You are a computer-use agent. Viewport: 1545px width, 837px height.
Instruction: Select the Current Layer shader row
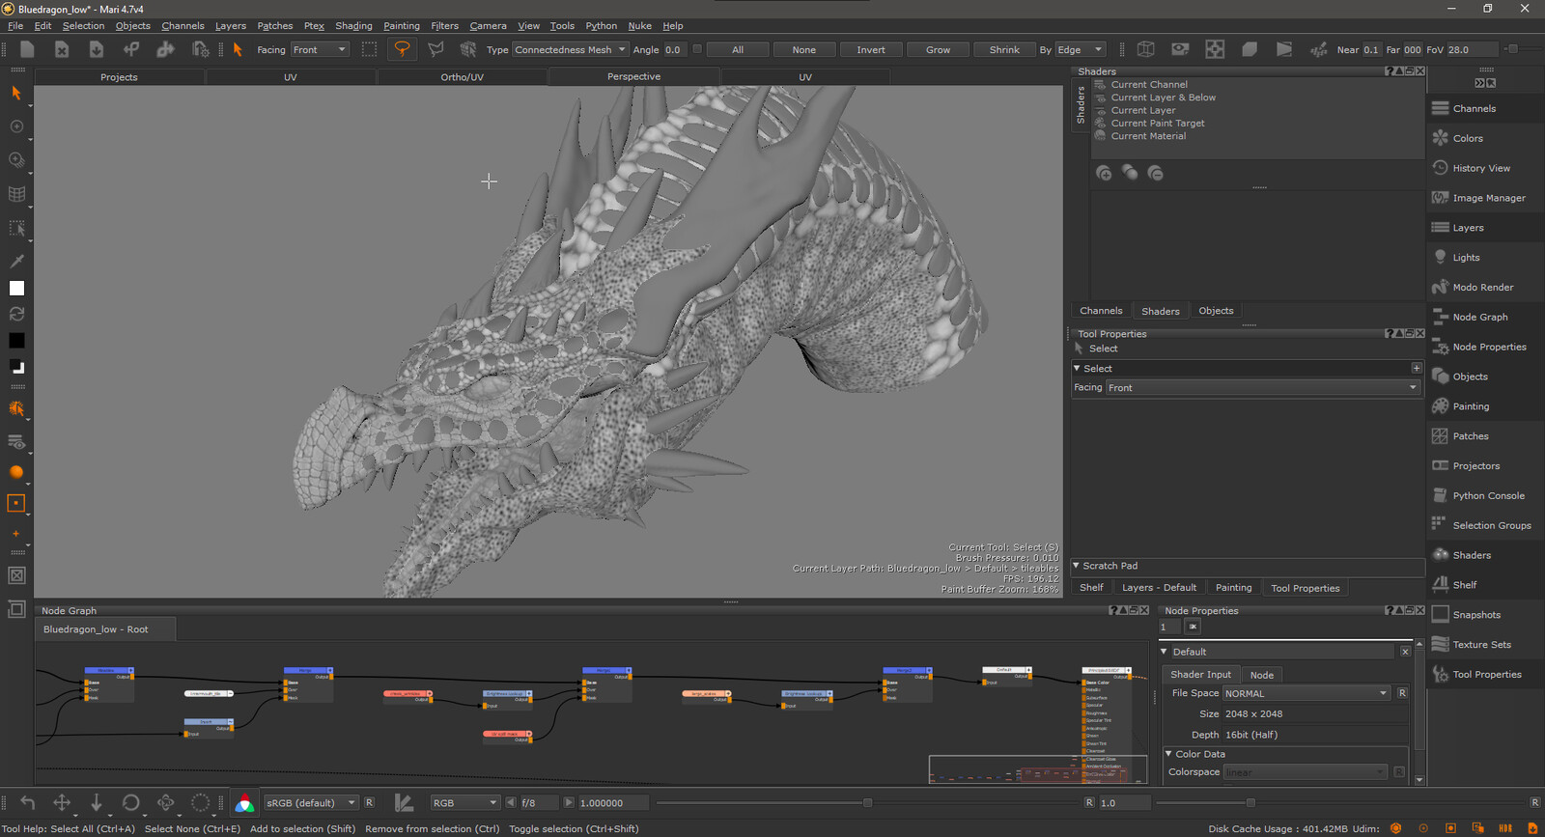(x=1142, y=110)
